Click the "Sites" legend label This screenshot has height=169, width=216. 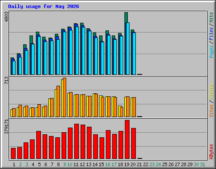tap(211, 111)
